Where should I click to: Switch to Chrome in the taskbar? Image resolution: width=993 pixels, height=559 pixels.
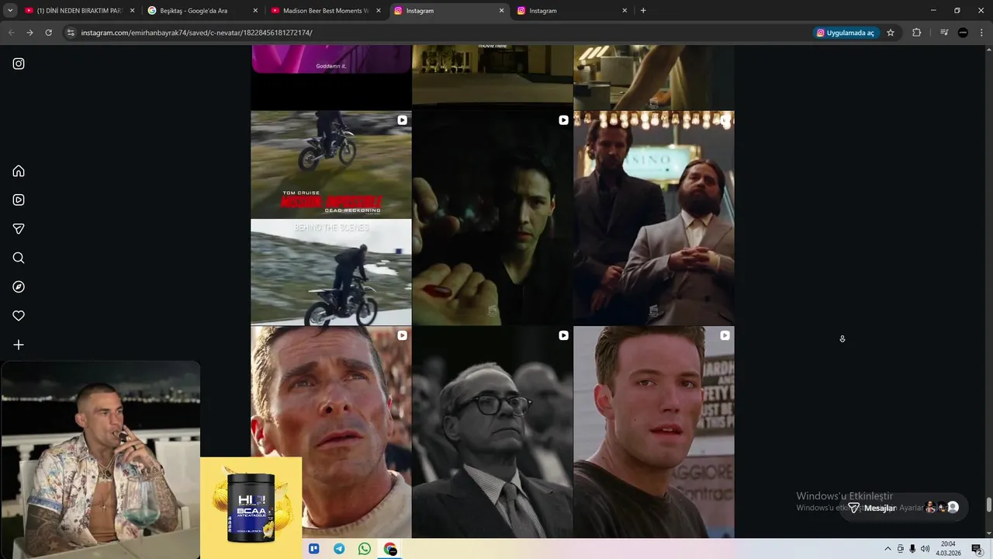click(390, 549)
